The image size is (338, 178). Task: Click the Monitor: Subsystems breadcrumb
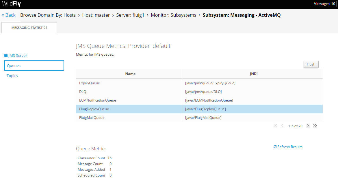pyautogui.click(x=174, y=15)
